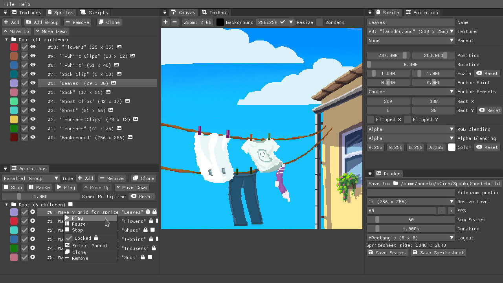Viewport: 503px width, 283px height.
Task: Click the ghost icon on the "Leaves" animation row
Action: (148, 212)
